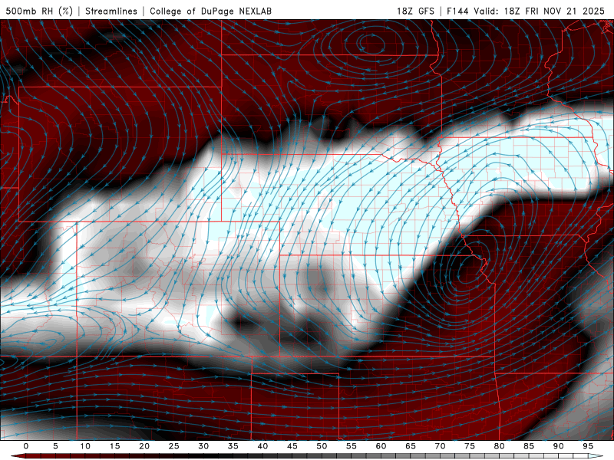Click the "60" color scale label
614x460 pixels.
[381, 446]
